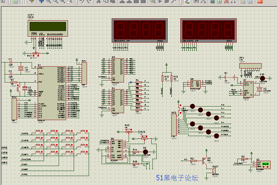
Task: Select resistor R15
Action: click(136, 164)
